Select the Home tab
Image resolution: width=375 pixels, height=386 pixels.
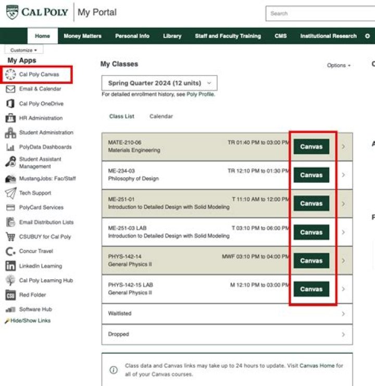(x=43, y=36)
